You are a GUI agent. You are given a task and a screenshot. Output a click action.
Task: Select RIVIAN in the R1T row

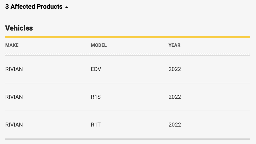[14, 125]
